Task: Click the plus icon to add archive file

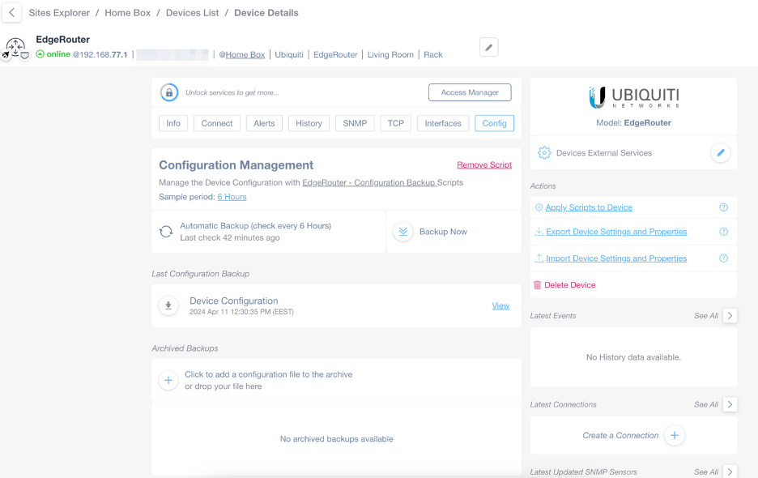Action: point(168,380)
